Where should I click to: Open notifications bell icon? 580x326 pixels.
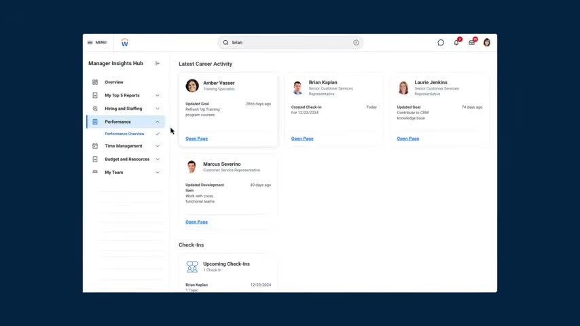coord(456,43)
